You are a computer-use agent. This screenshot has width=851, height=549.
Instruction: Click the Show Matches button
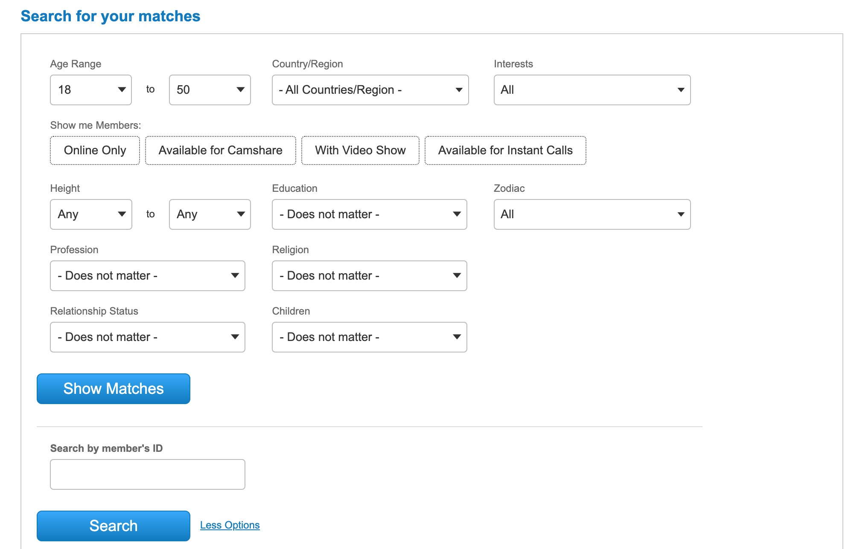click(x=113, y=389)
